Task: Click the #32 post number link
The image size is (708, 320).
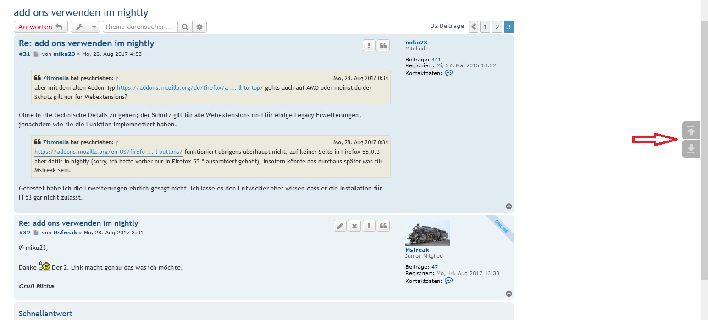Action: pyautogui.click(x=24, y=233)
